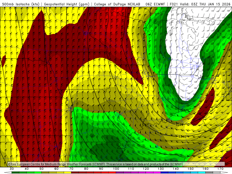Click the 5340 height contour label

(x=182, y=136)
